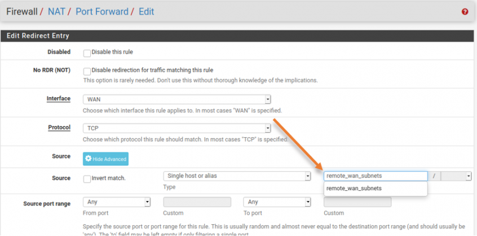The height and width of the screenshot is (236, 477).
Task: Open the To port Any dropdown
Action: tap(277, 202)
